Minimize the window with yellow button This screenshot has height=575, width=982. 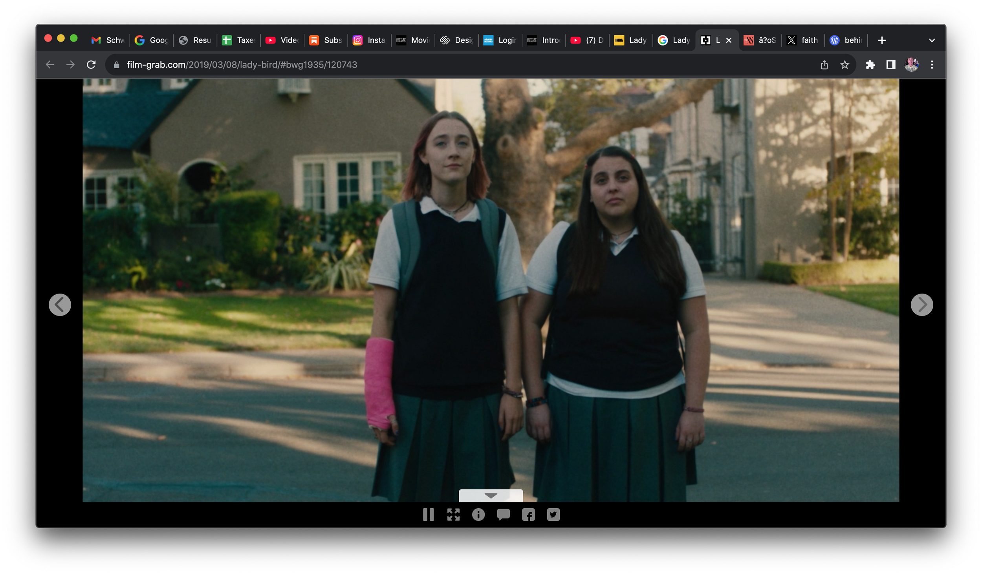click(61, 38)
